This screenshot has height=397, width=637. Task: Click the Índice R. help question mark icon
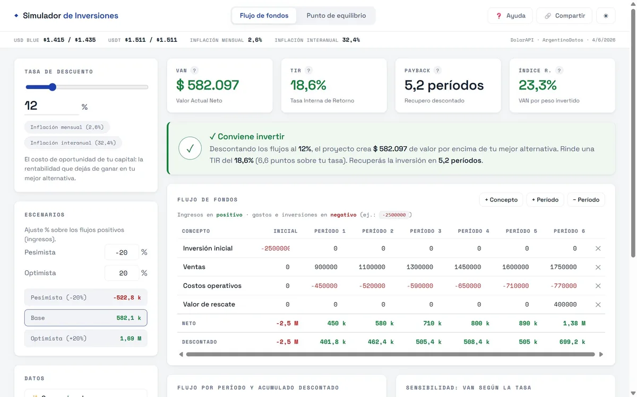[559, 70]
